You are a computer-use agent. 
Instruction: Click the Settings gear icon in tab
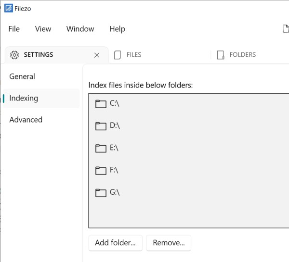coord(14,55)
